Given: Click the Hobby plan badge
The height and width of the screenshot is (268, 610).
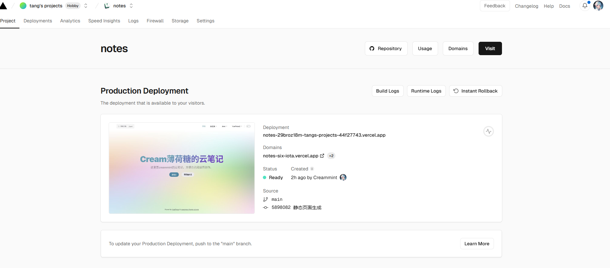Looking at the screenshot, I should [73, 6].
